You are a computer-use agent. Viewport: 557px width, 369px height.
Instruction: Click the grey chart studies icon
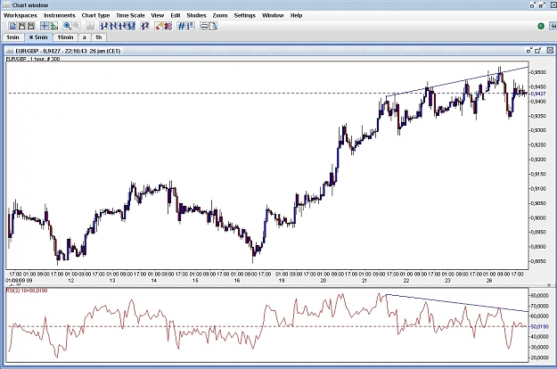(90, 26)
